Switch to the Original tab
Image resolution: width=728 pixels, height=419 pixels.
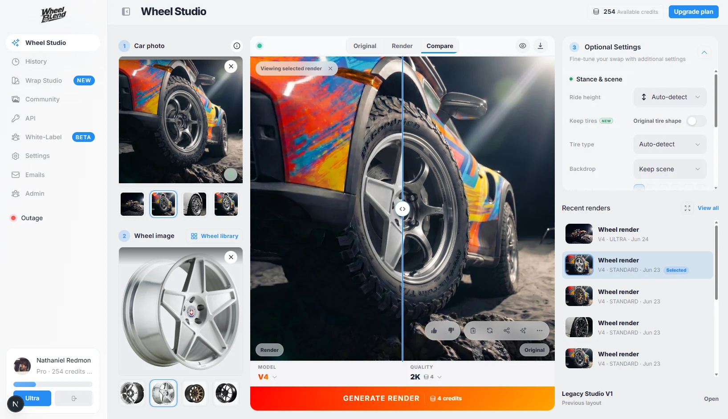tap(365, 46)
